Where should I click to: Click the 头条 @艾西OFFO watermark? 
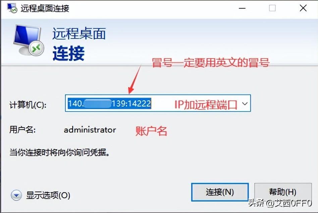click(x=280, y=203)
